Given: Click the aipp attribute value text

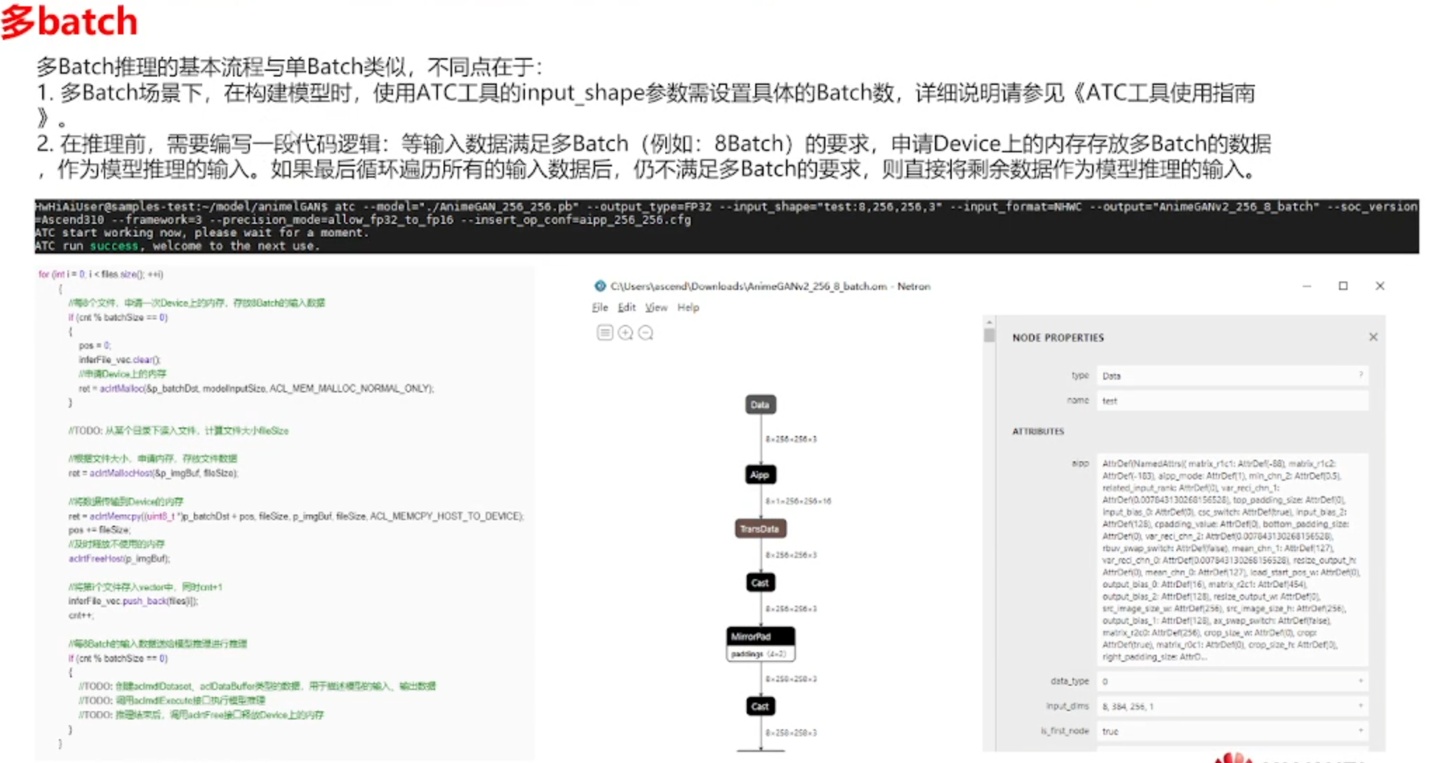Looking at the screenshot, I should coord(1232,560).
